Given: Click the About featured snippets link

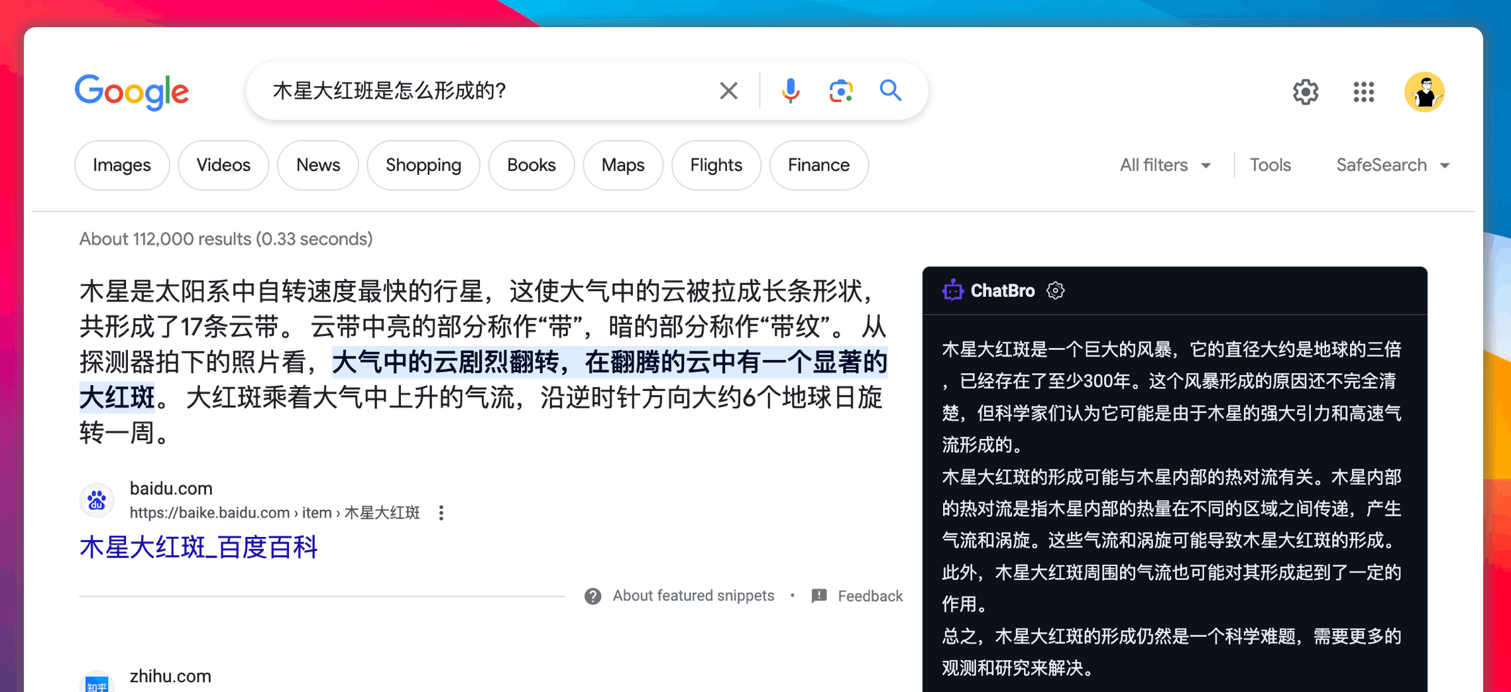Looking at the screenshot, I should click(x=693, y=596).
